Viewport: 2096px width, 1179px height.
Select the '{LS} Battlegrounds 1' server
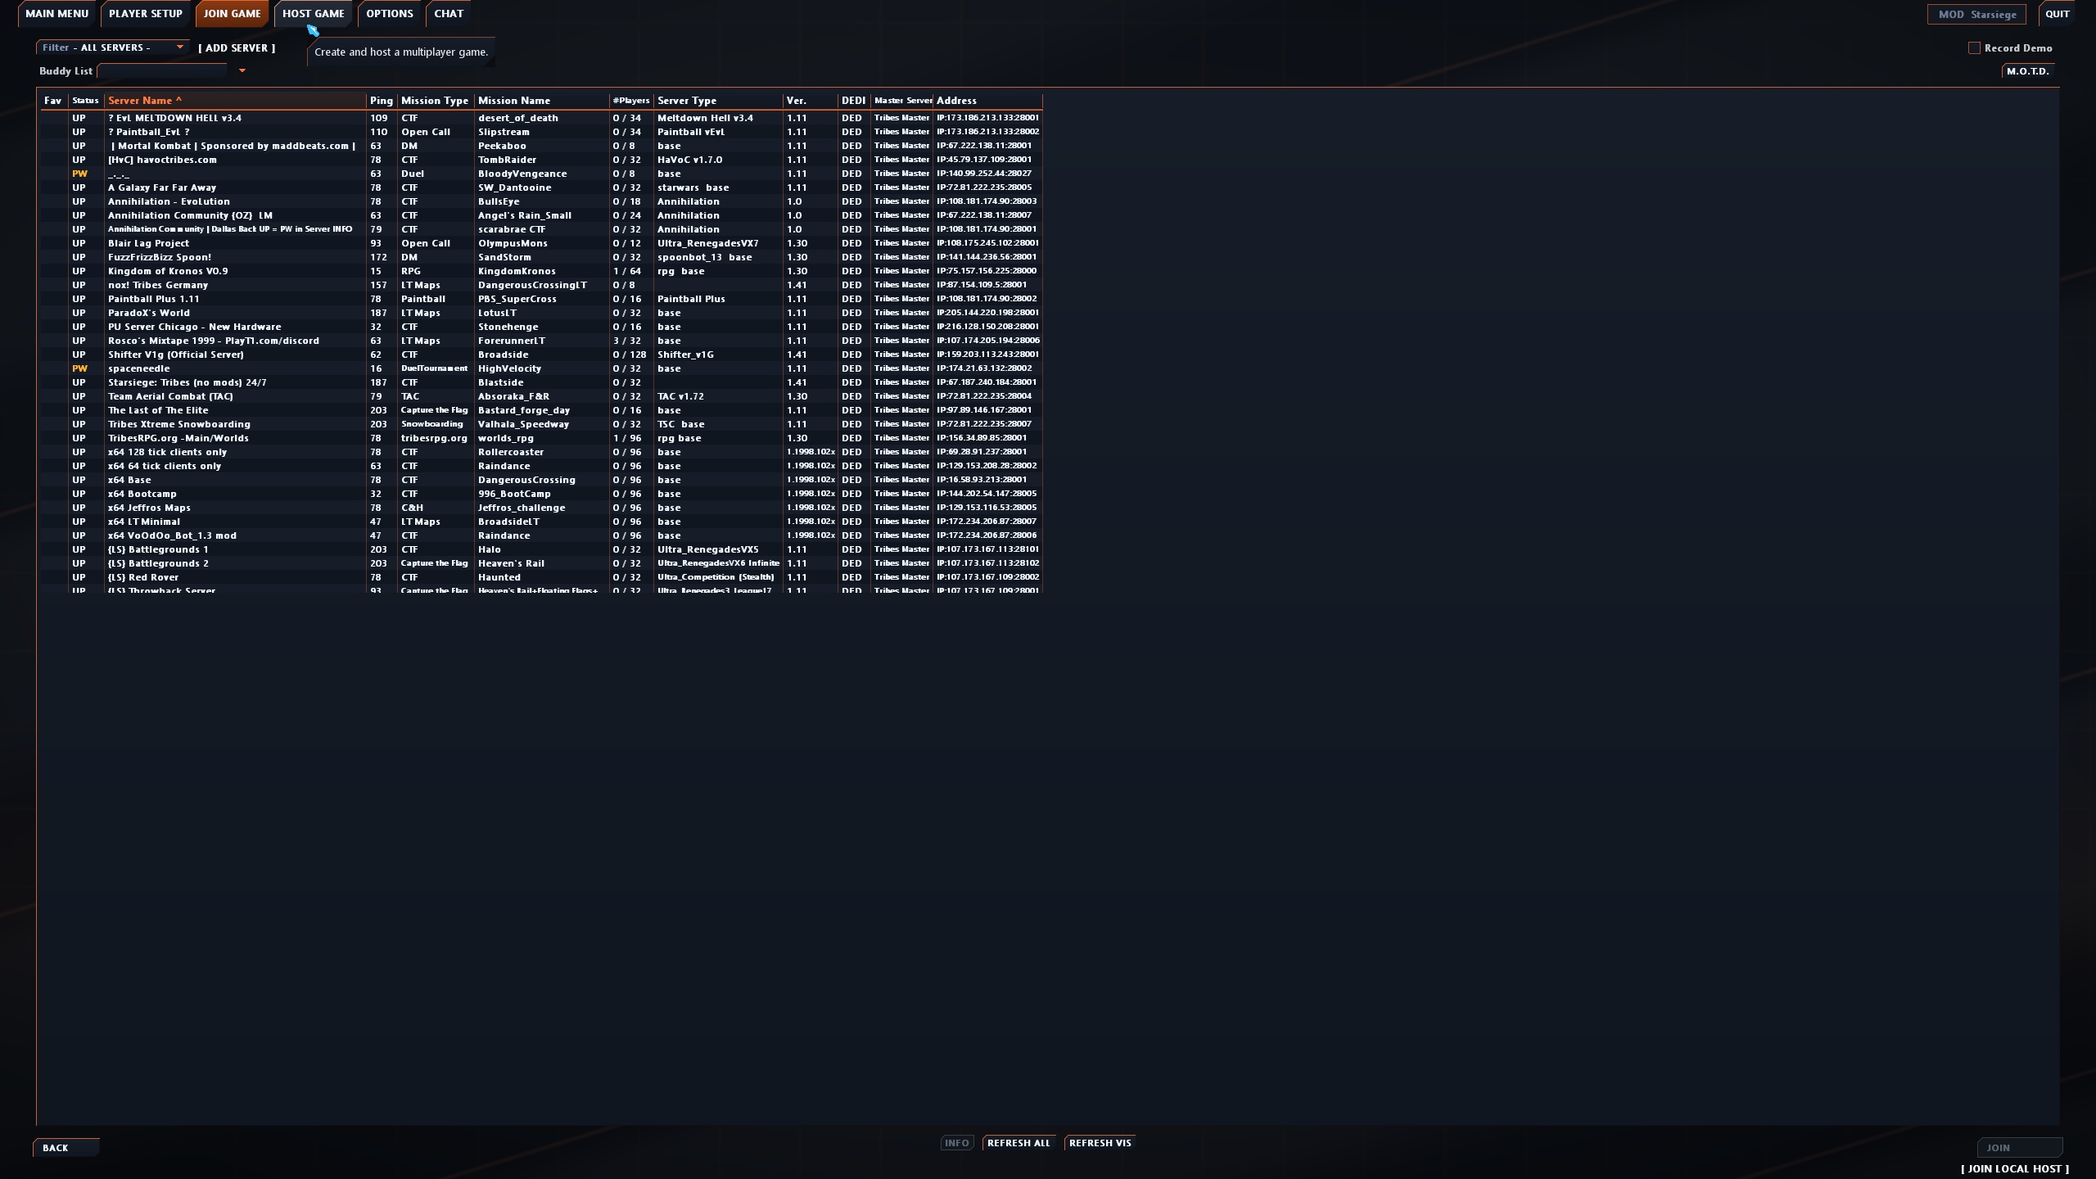click(x=541, y=549)
